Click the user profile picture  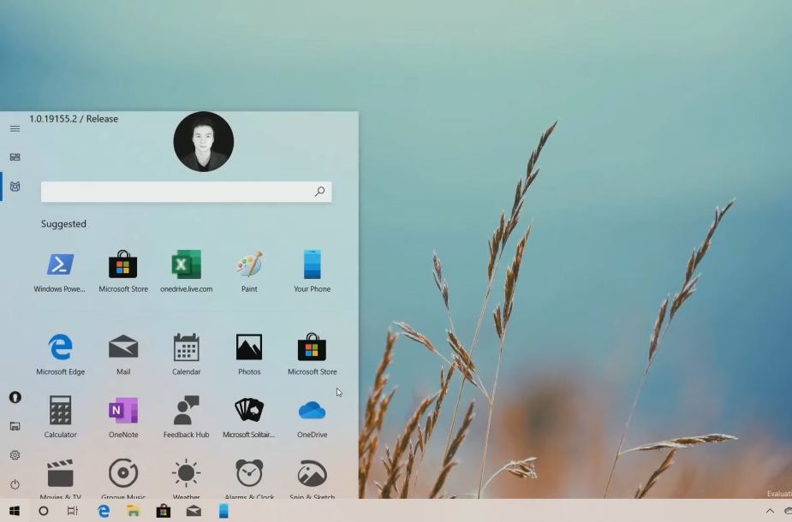[204, 142]
